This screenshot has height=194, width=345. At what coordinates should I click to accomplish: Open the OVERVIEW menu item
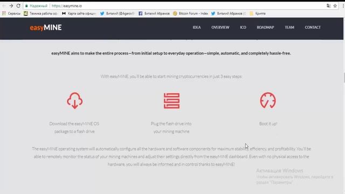(x=220, y=27)
